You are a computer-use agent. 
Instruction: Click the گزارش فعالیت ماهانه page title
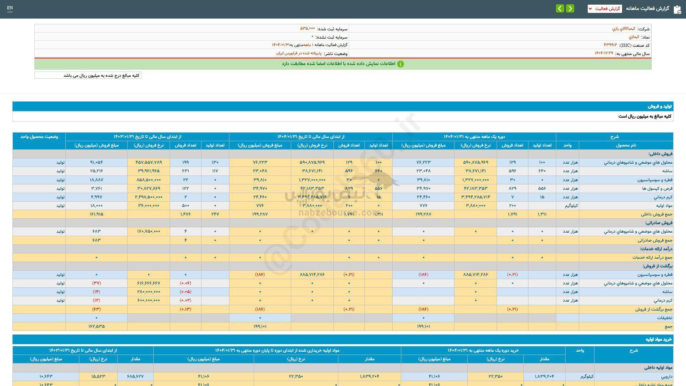tap(647, 9)
